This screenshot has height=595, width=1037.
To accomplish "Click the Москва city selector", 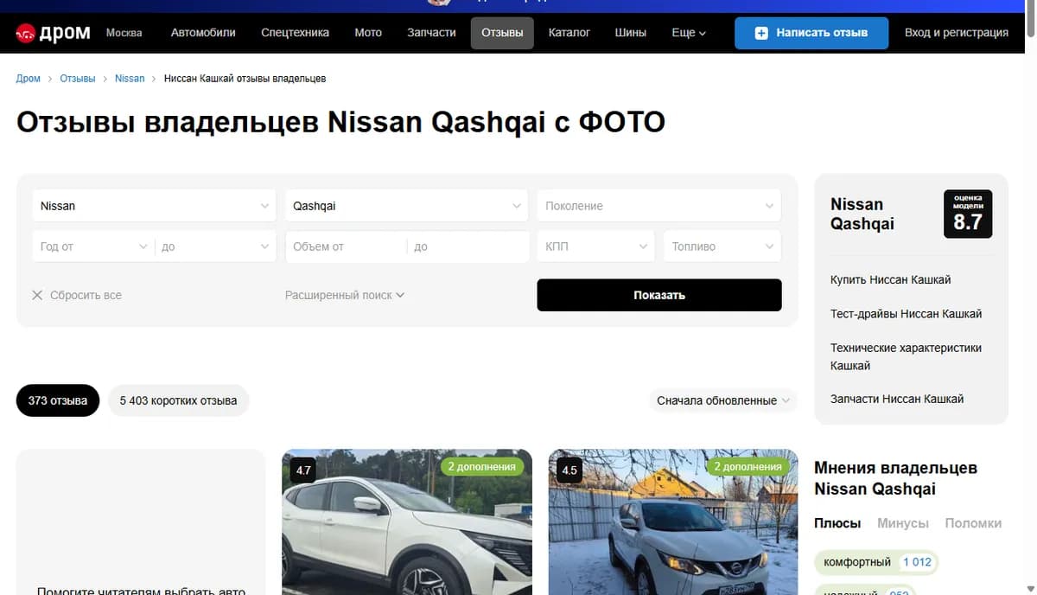I will click(x=124, y=33).
